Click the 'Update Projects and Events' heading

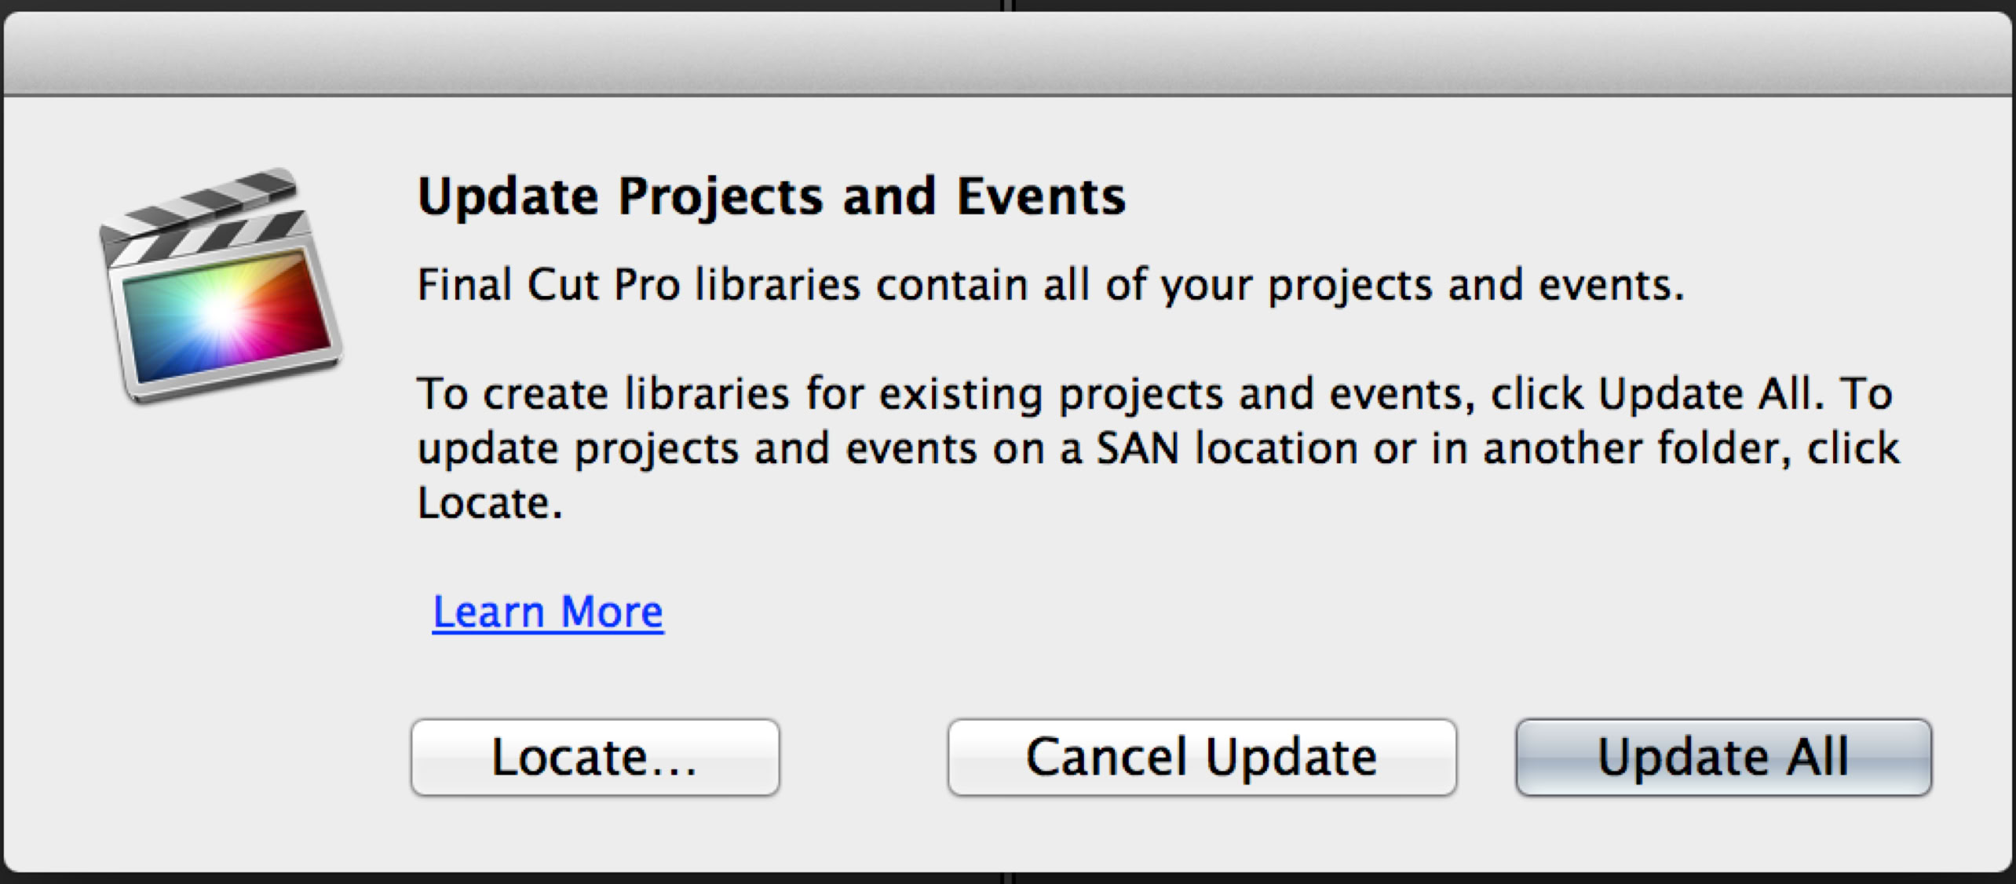(772, 195)
